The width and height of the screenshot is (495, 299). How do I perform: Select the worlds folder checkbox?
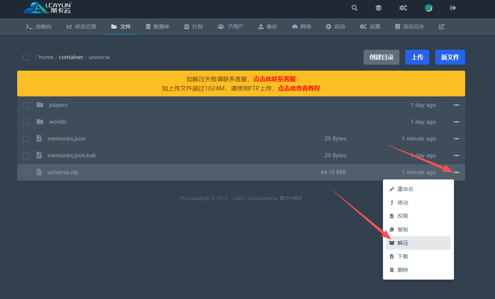tap(26, 122)
